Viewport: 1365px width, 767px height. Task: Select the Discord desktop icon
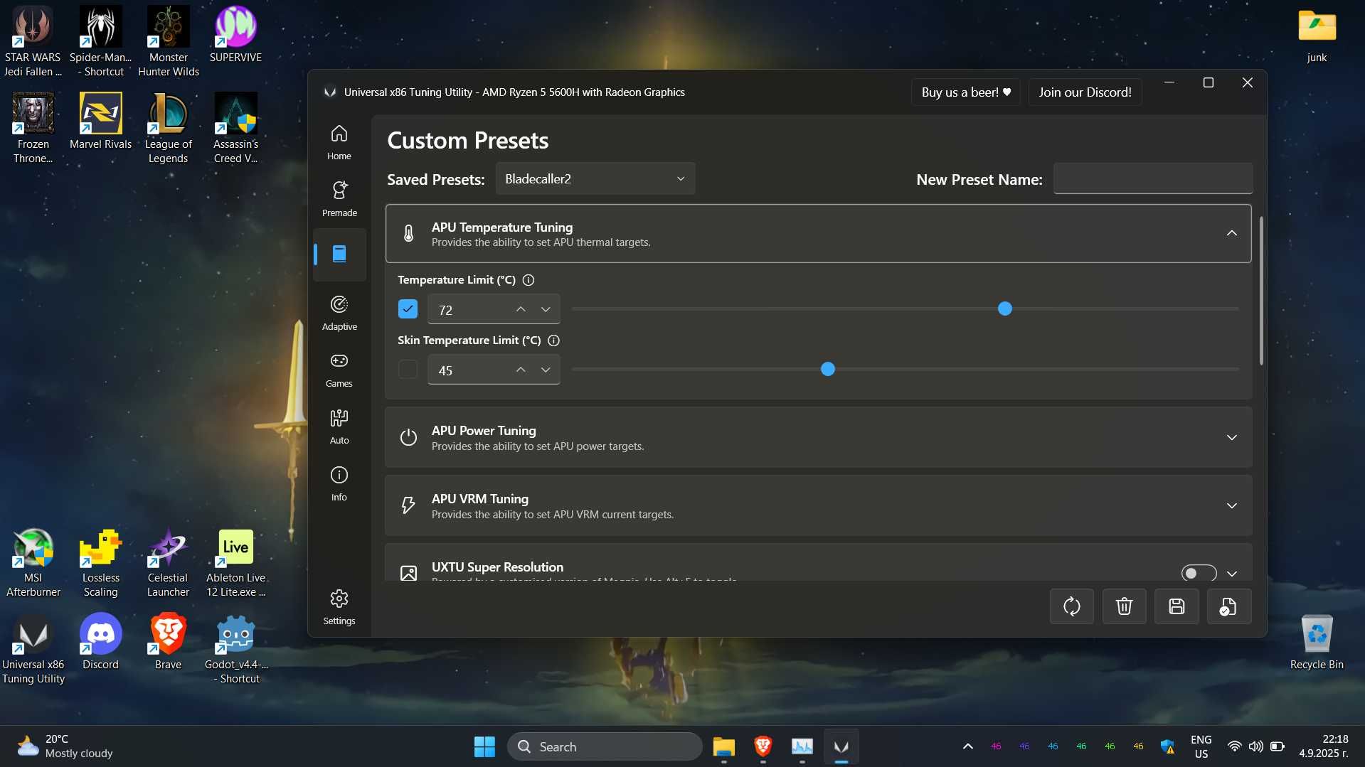coord(100,641)
